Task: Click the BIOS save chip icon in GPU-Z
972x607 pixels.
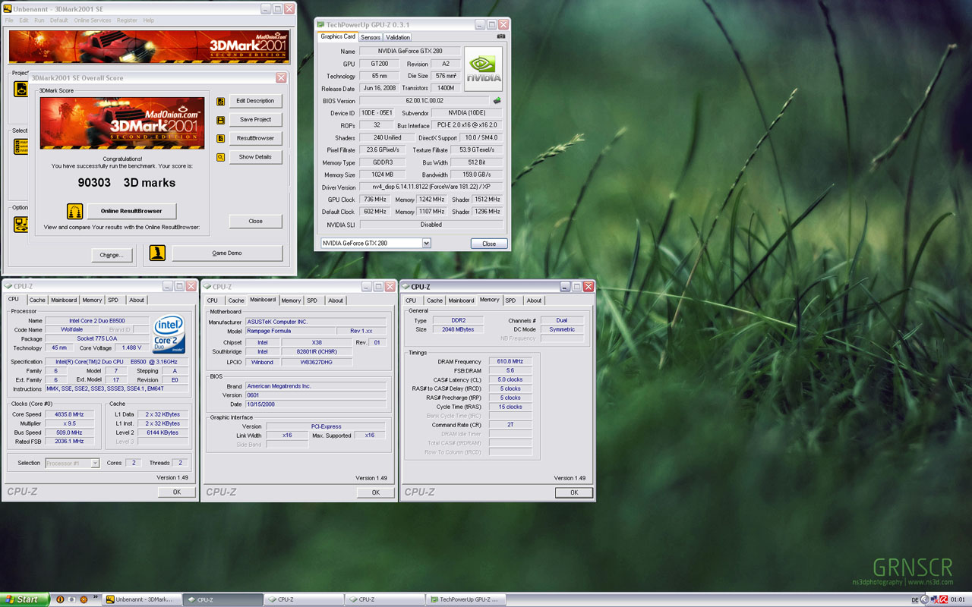Action: point(497,100)
